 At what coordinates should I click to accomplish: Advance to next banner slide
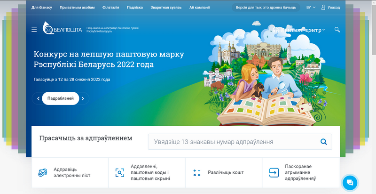tap(83, 98)
